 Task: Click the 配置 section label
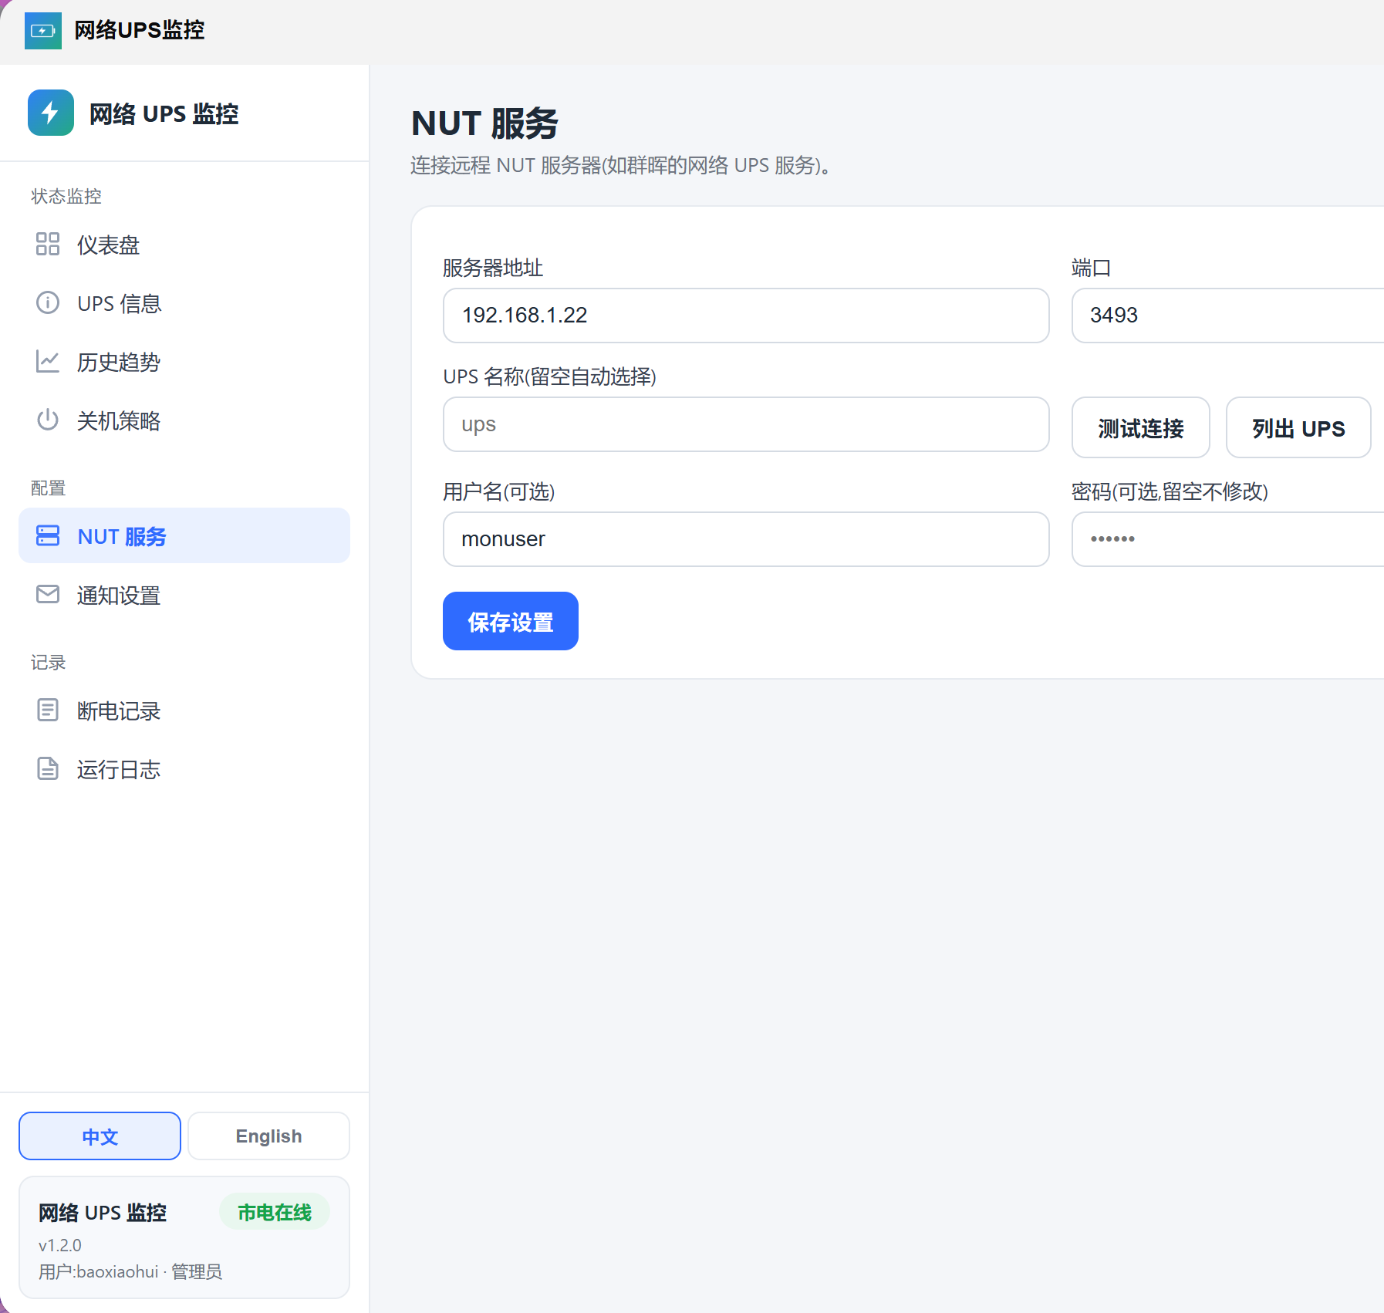[x=48, y=488]
